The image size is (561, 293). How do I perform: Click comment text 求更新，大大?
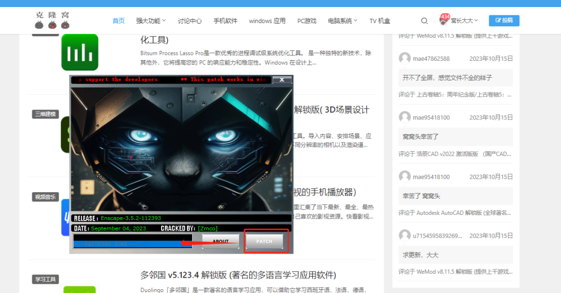click(420, 255)
